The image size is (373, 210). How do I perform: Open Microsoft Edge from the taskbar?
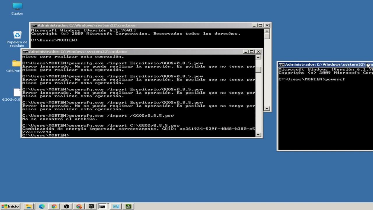pos(41,206)
